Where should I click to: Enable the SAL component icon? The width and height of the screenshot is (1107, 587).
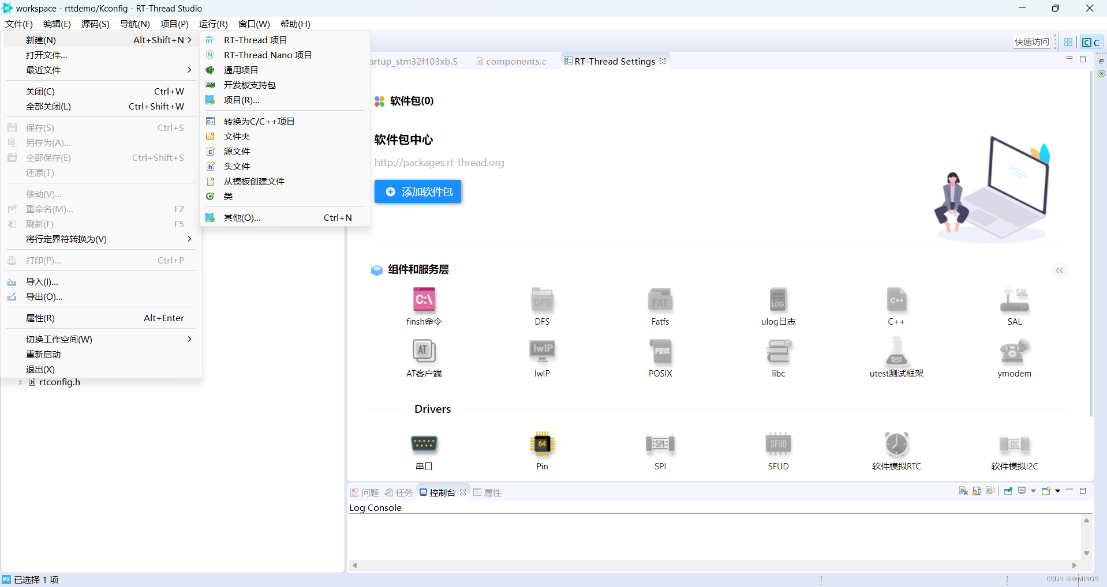[x=1014, y=300]
